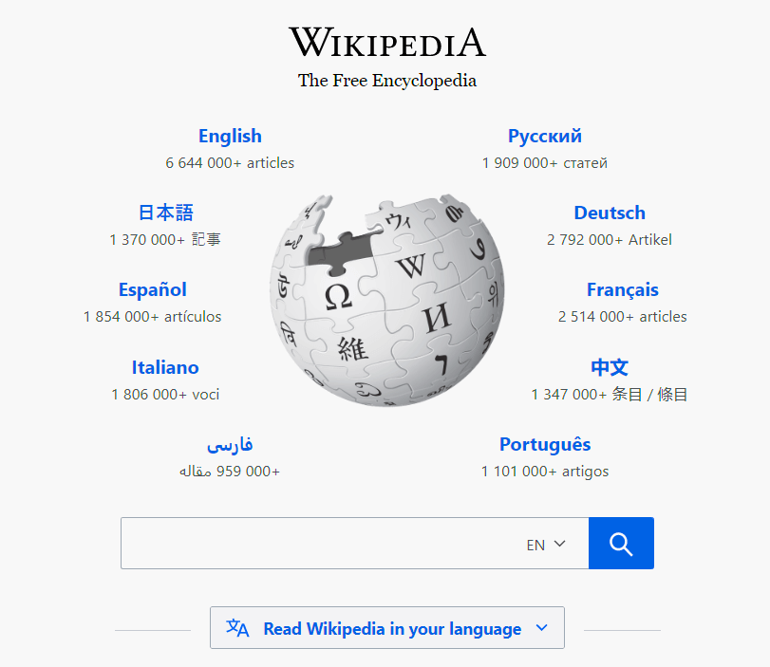This screenshot has height=667, width=770.
Task: Go to the 中文 Wikipedia
Action: tap(610, 367)
